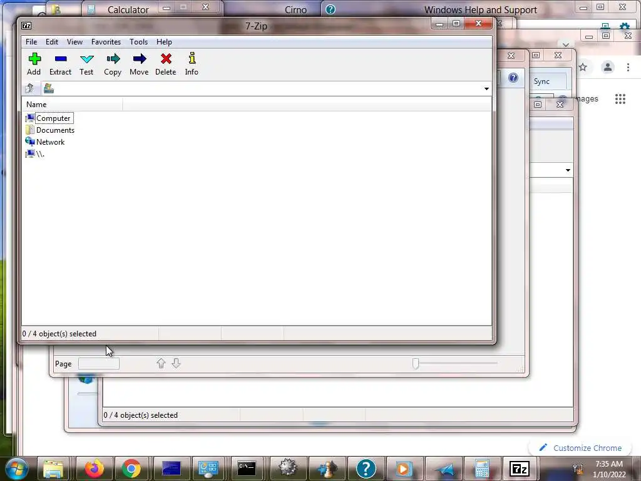Click the up-one-level folder icon
This screenshot has height=481, width=641.
(x=29, y=88)
